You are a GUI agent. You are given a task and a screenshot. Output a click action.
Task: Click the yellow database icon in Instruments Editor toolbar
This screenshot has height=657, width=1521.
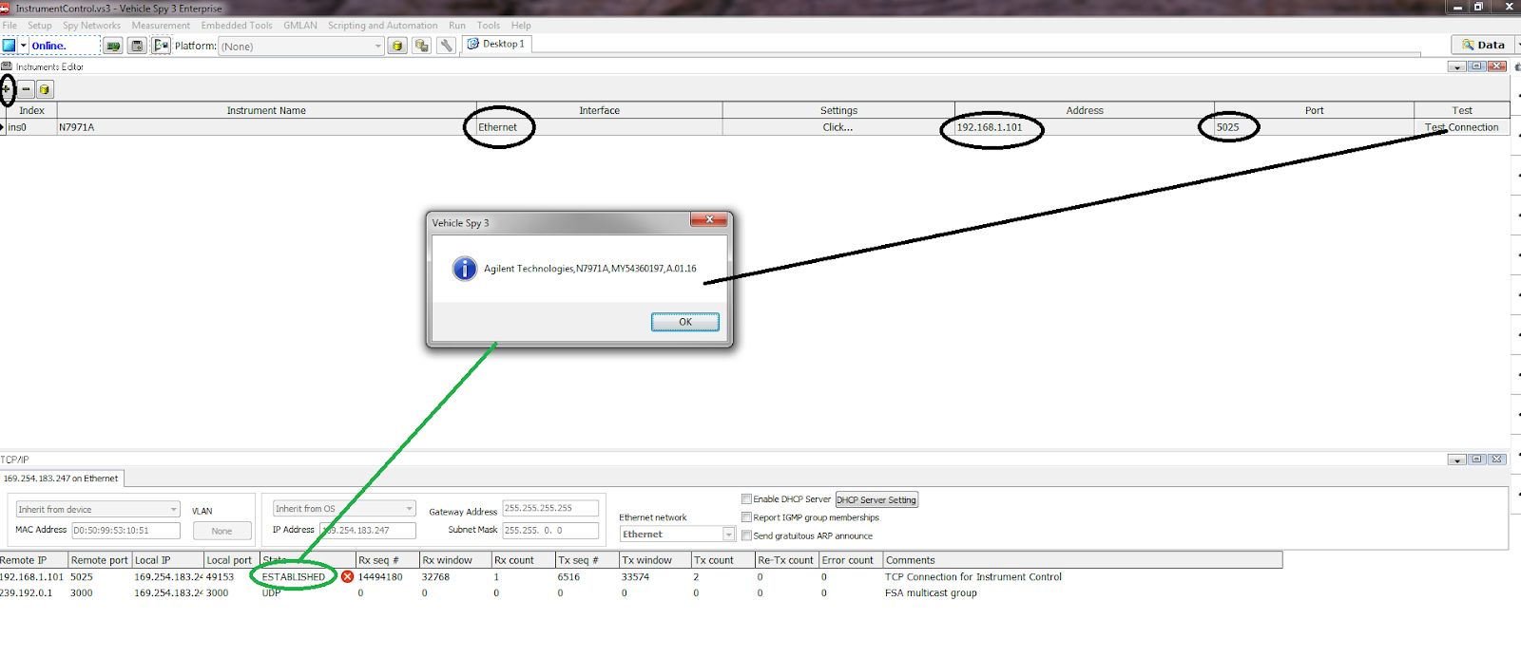(x=44, y=89)
